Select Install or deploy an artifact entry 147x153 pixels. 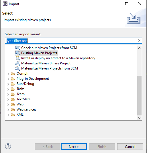click(58, 58)
